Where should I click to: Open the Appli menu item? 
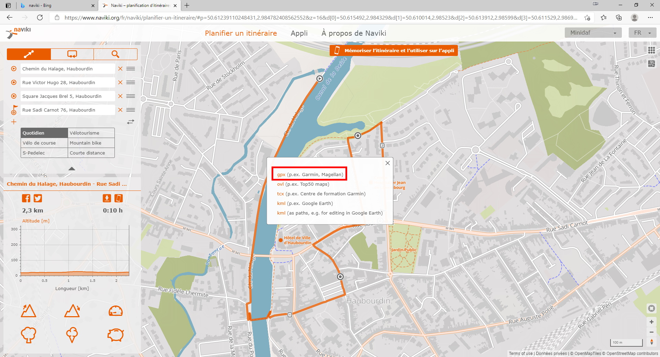tap(299, 33)
